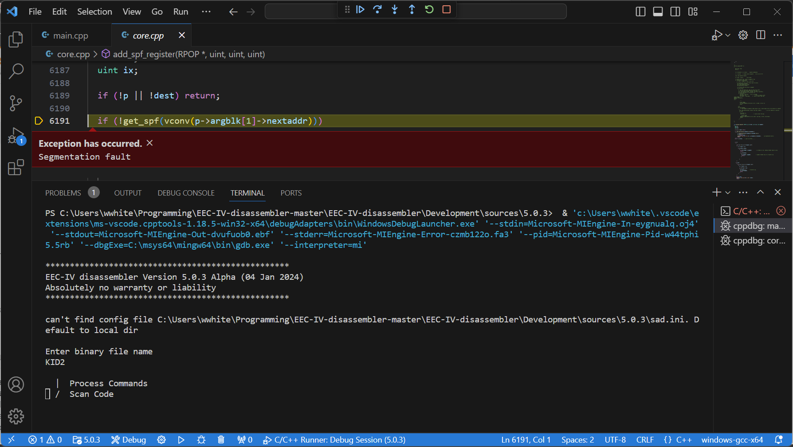Open the Run or Debug dropdown arrow
The image size is (793, 447).
pyautogui.click(x=728, y=35)
